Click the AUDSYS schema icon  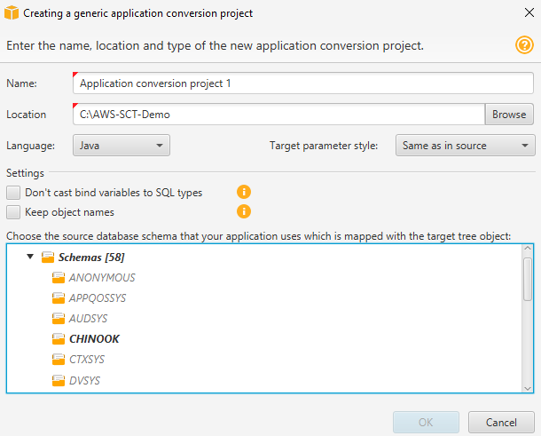click(59, 318)
